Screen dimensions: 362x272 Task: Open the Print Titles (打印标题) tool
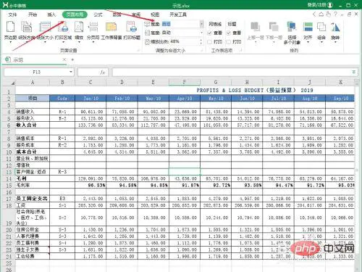(132, 31)
